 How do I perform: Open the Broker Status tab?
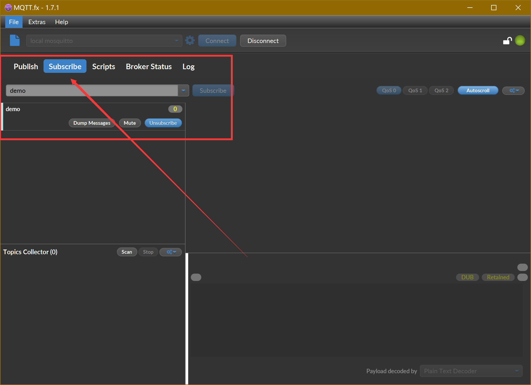pos(149,66)
